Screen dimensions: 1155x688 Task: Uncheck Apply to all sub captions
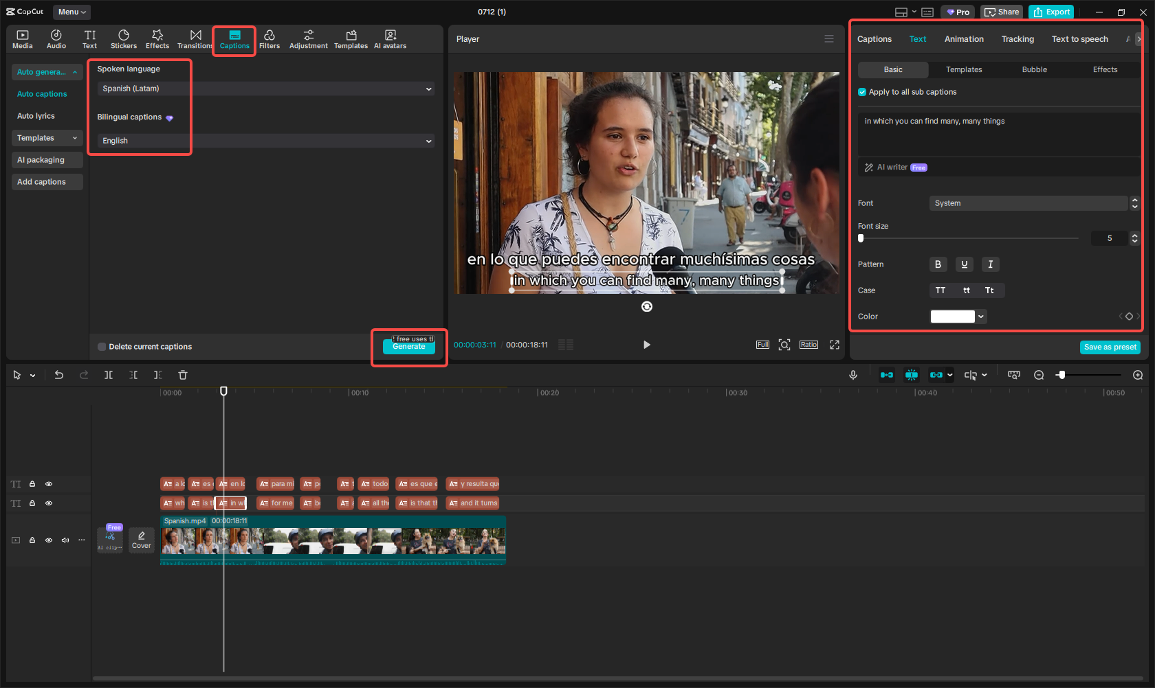point(862,92)
